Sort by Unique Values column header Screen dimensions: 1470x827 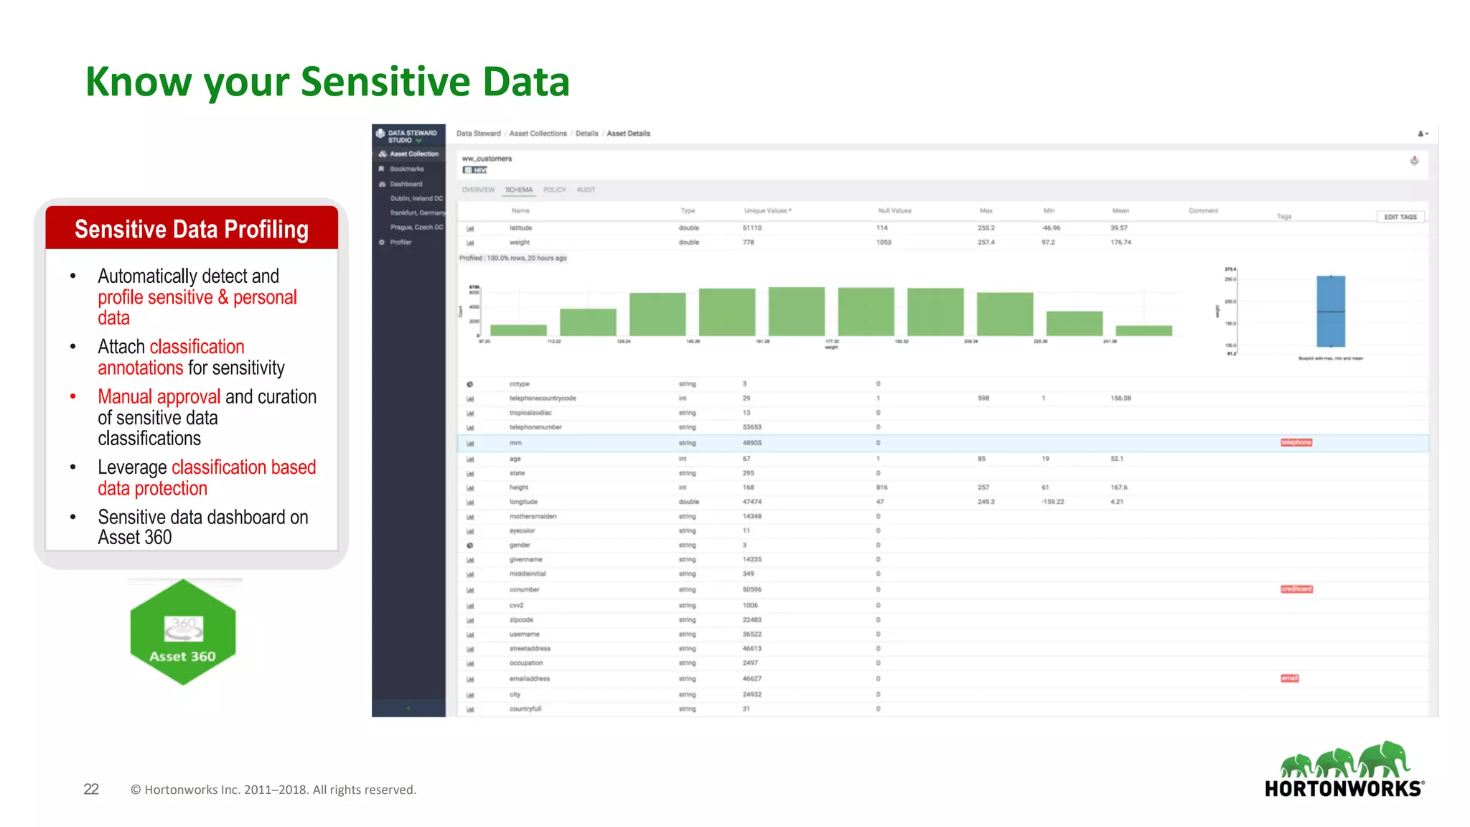767,211
